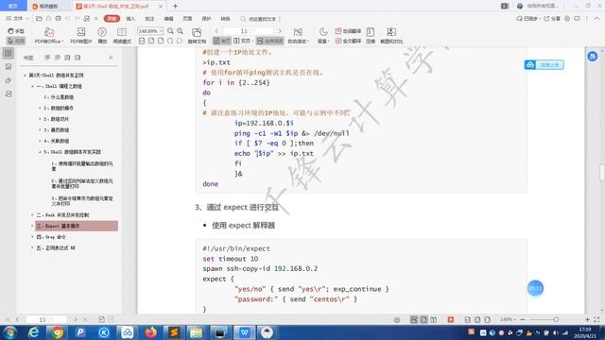Click the blue round timer floating button
The height and width of the screenshot is (340, 605).
tap(535, 288)
